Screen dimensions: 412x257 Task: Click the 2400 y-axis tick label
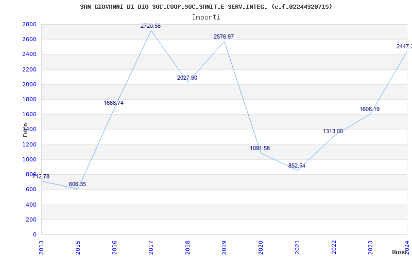click(29, 54)
